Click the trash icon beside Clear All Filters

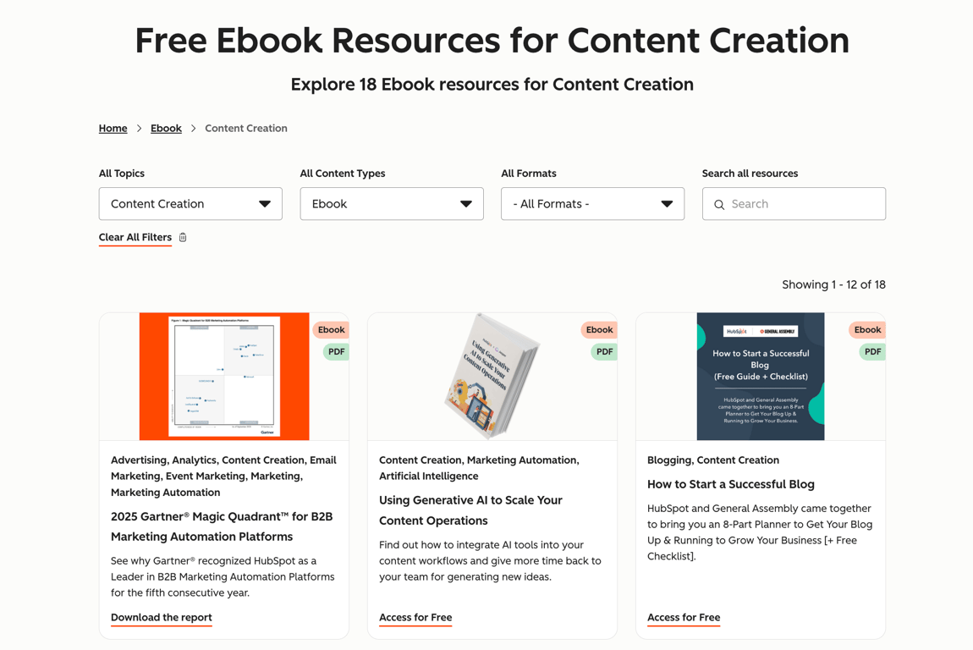click(183, 237)
